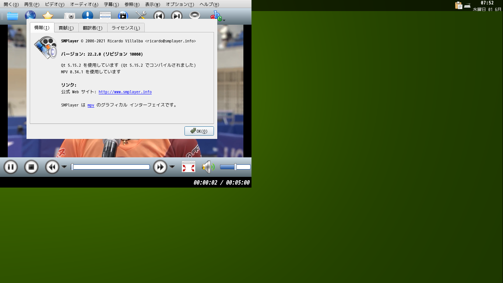Fast forward using double-right arrow button
The width and height of the screenshot is (503, 283).
click(x=160, y=167)
